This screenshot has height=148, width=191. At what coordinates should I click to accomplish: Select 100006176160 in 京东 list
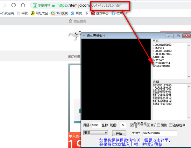tap(162, 51)
